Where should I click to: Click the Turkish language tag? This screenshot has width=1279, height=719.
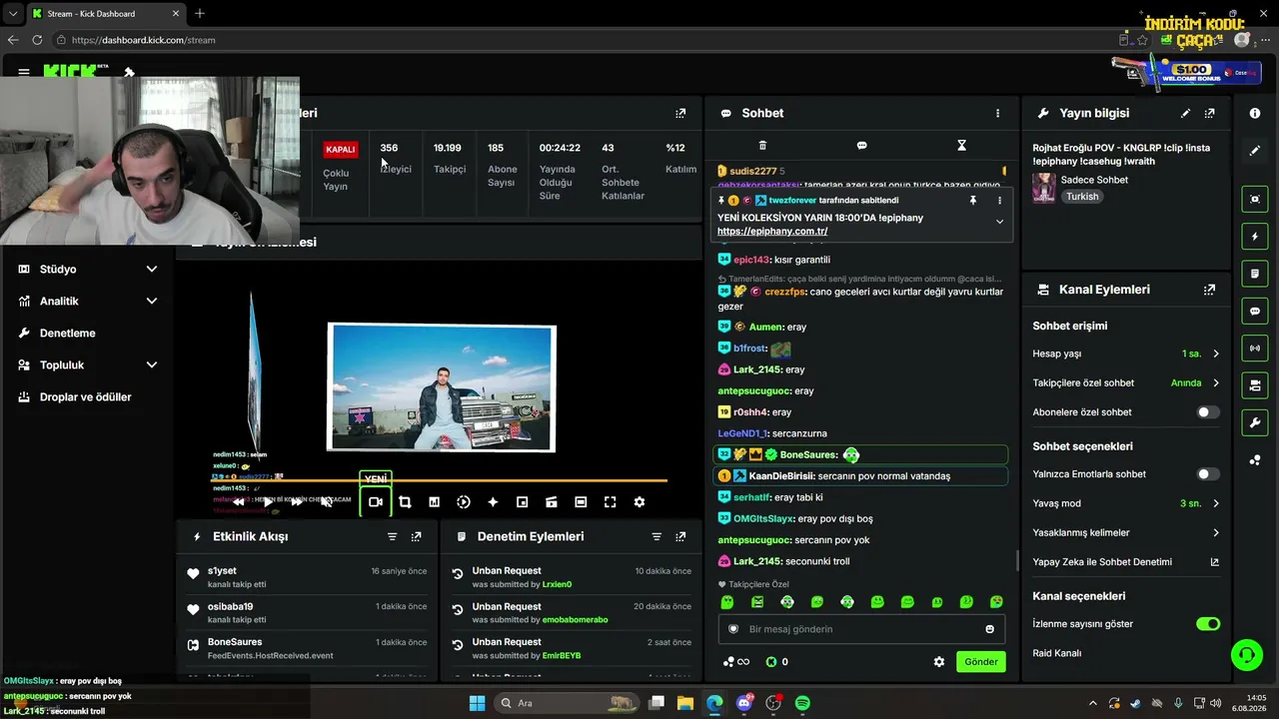pos(1082,197)
